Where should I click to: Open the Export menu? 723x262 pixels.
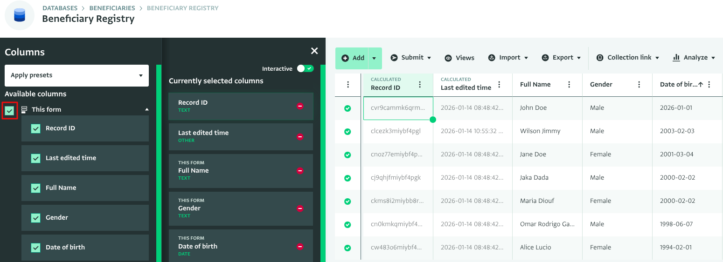click(561, 58)
